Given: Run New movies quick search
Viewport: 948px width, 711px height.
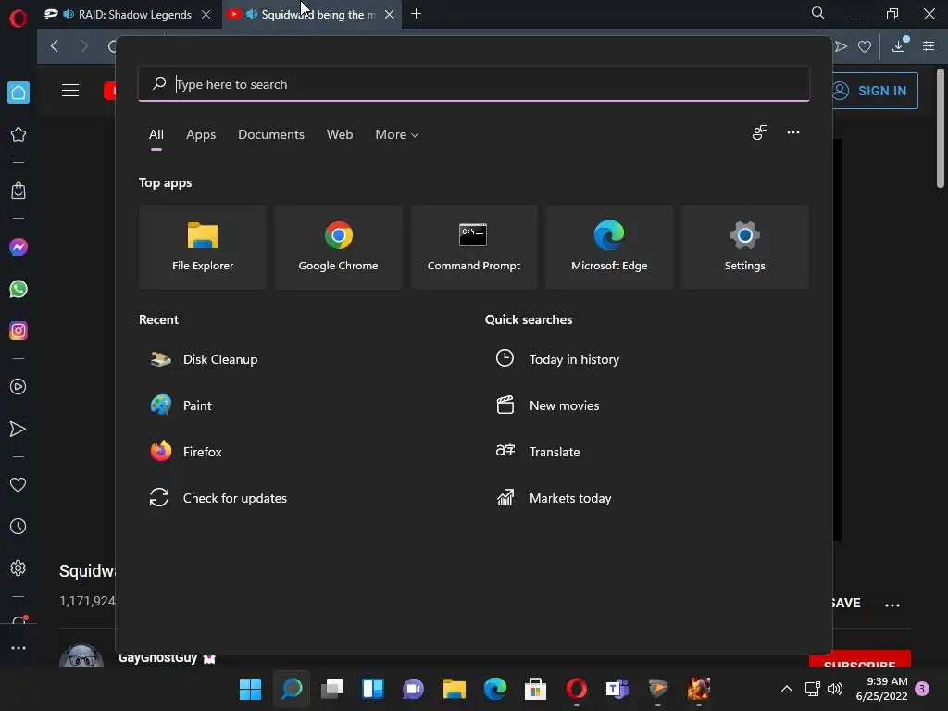Looking at the screenshot, I should coord(548,405).
